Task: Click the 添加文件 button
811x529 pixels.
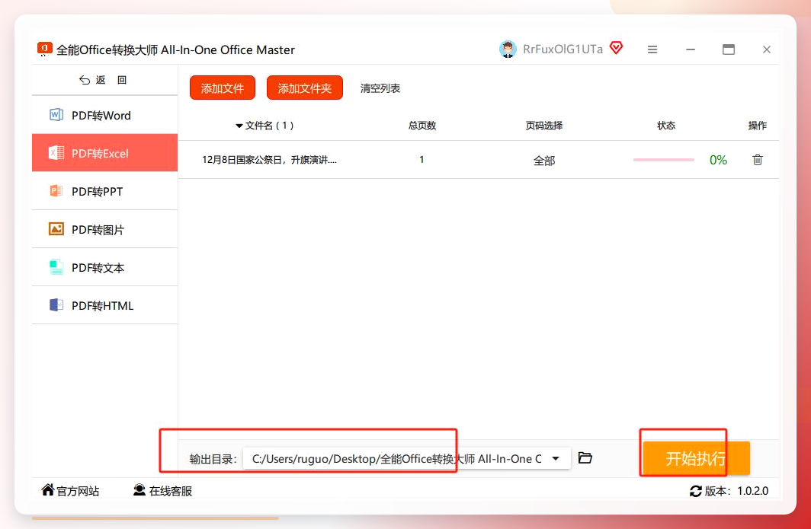Action: 223,88
